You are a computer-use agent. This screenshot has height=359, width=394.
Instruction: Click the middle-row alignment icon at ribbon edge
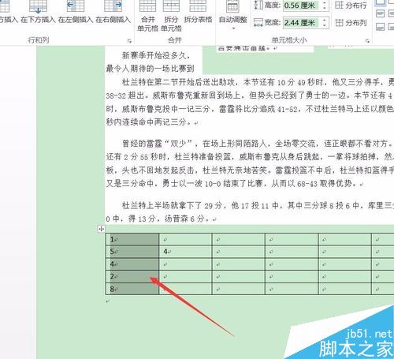381,13
